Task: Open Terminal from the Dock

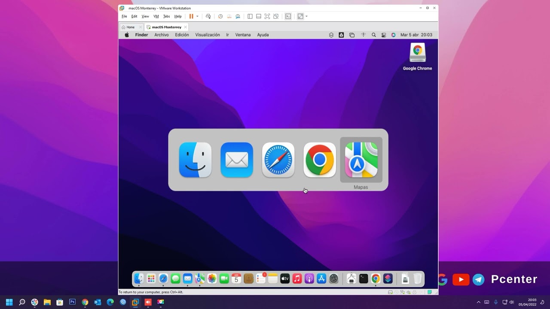Action: [x=364, y=279]
